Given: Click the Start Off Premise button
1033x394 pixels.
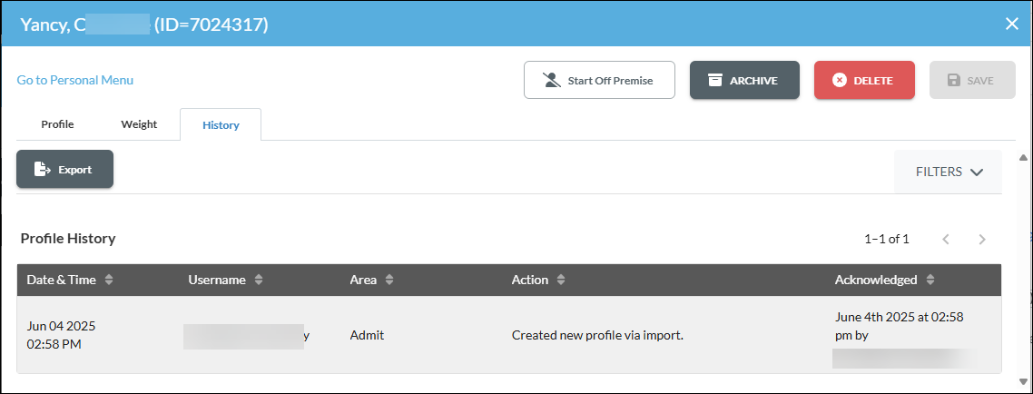Looking at the screenshot, I should pyautogui.click(x=599, y=81).
